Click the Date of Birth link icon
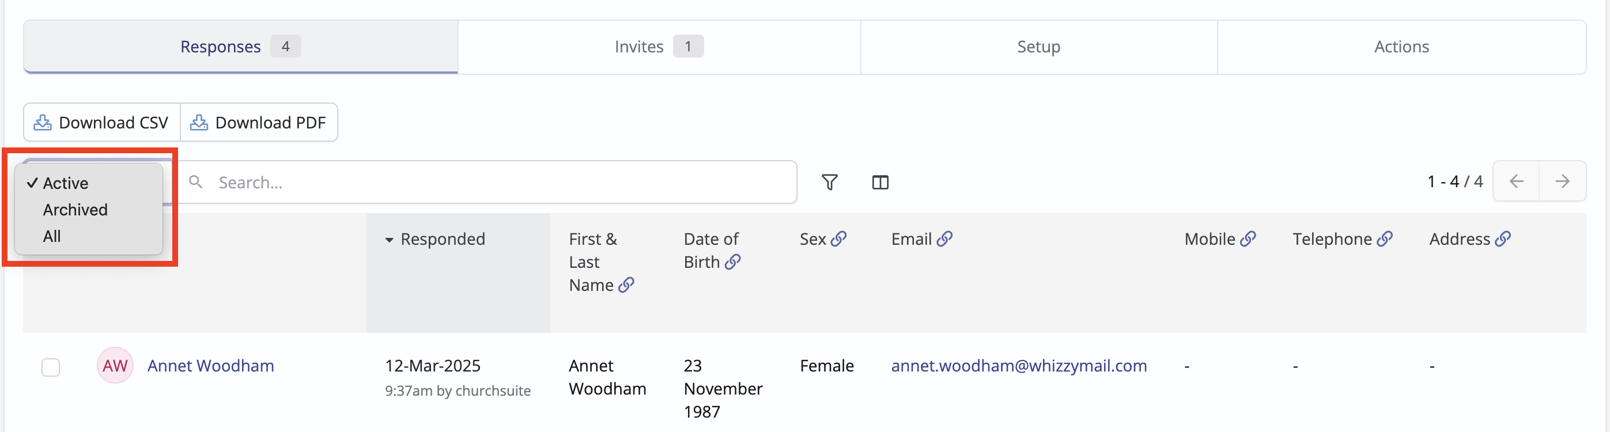The width and height of the screenshot is (1610, 432). 732,262
